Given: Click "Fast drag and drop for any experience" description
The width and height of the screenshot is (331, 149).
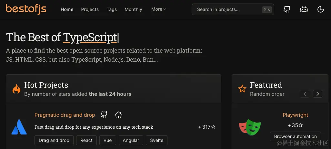Looking at the screenshot, I should pos(94,127).
